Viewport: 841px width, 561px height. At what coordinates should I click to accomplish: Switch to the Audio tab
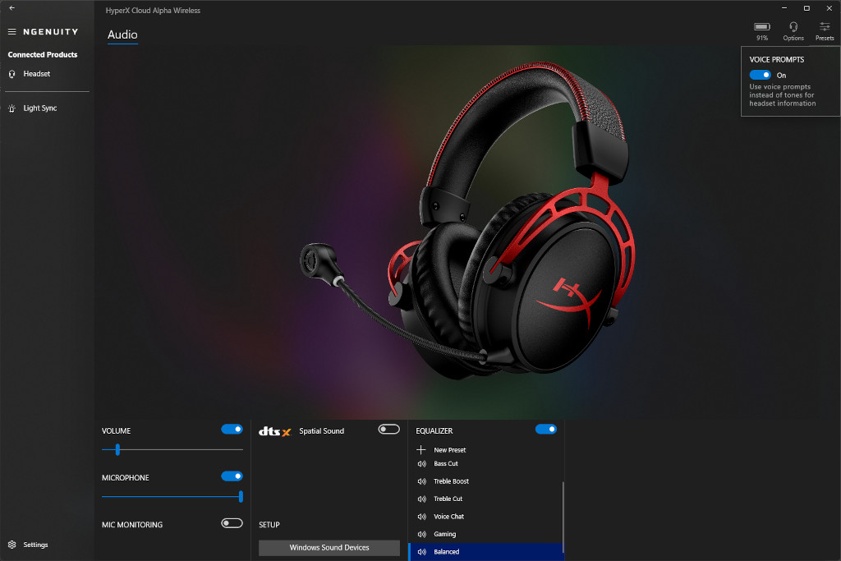(x=122, y=34)
